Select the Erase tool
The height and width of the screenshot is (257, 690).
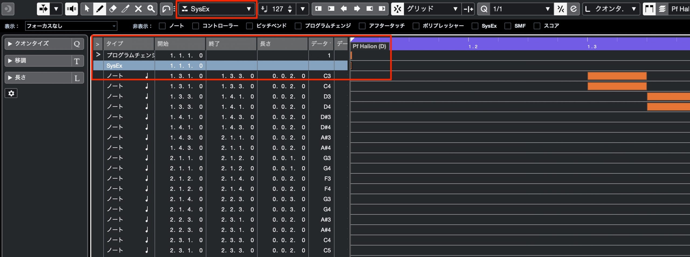[112, 9]
